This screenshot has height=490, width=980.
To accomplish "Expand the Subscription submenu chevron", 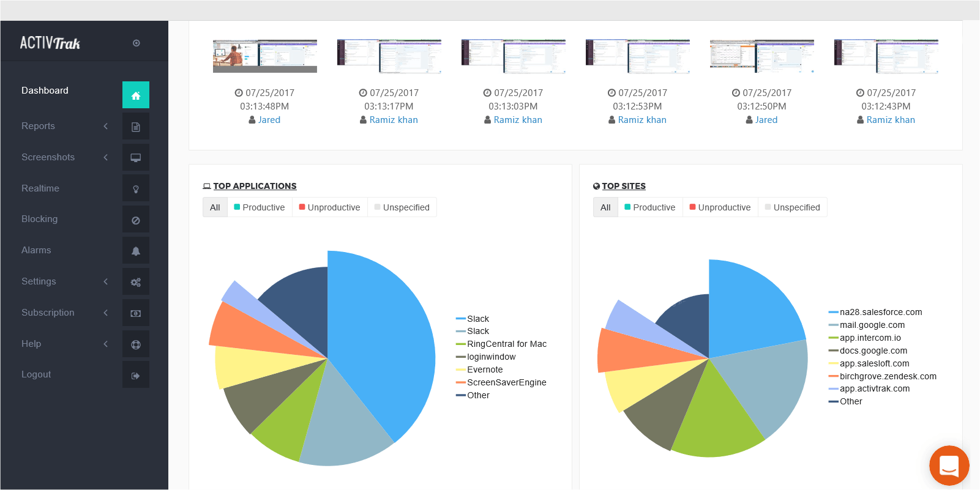I will point(105,313).
